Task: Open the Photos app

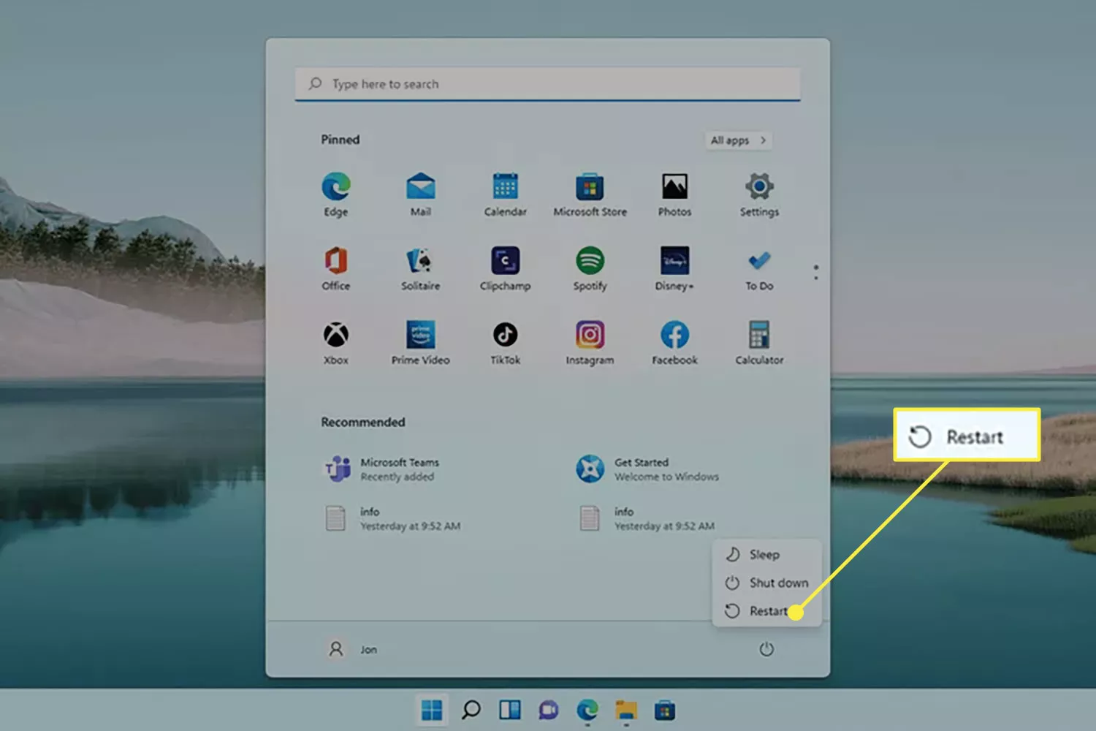Action: pyautogui.click(x=674, y=194)
